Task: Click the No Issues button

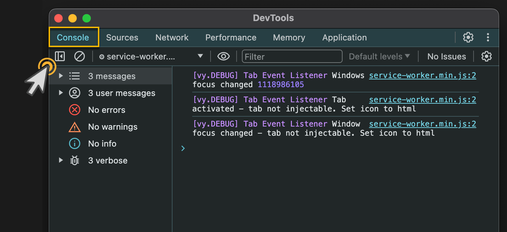Action: (x=446, y=56)
